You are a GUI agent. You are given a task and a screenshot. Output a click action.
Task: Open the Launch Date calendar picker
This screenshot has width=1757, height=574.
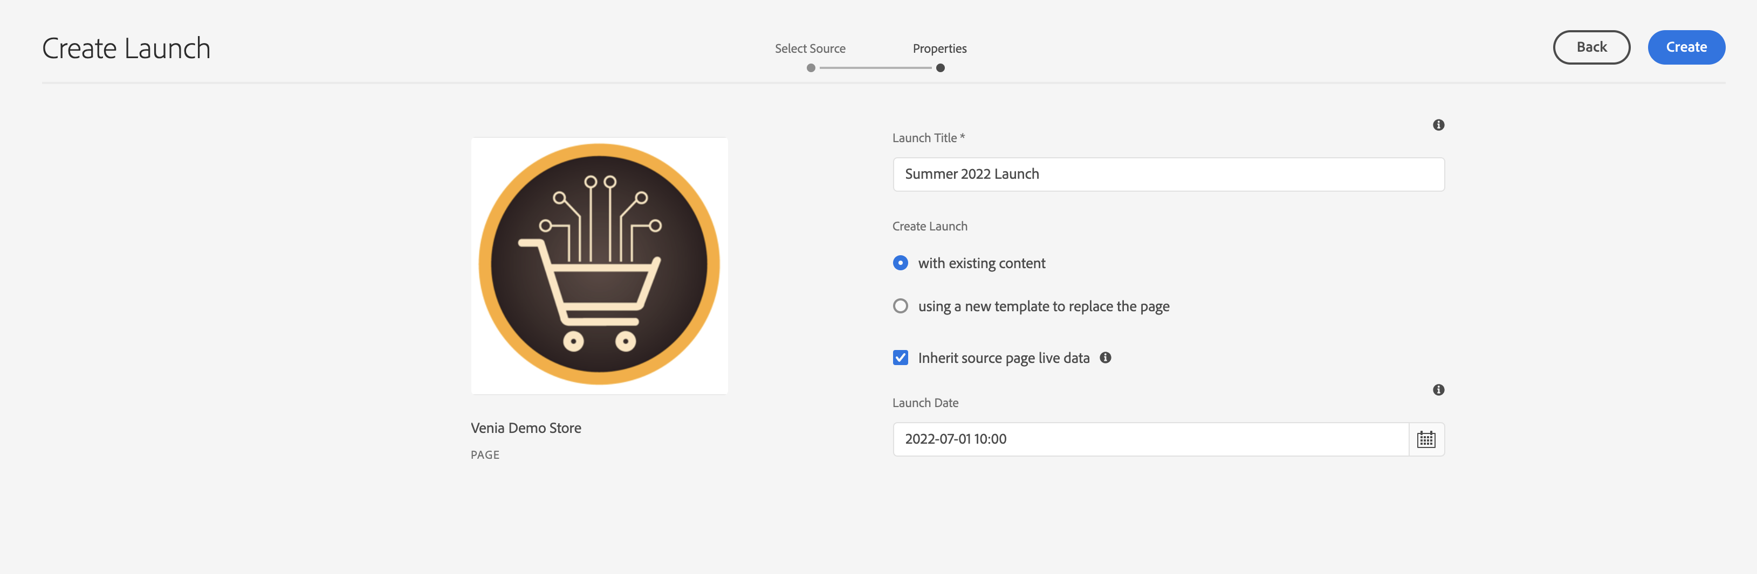[1425, 439]
